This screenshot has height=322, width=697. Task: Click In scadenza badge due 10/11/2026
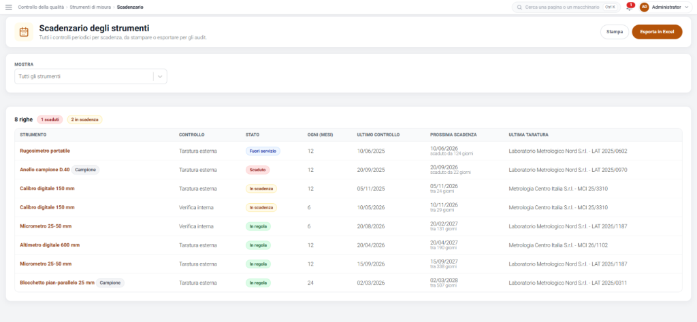click(x=261, y=207)
